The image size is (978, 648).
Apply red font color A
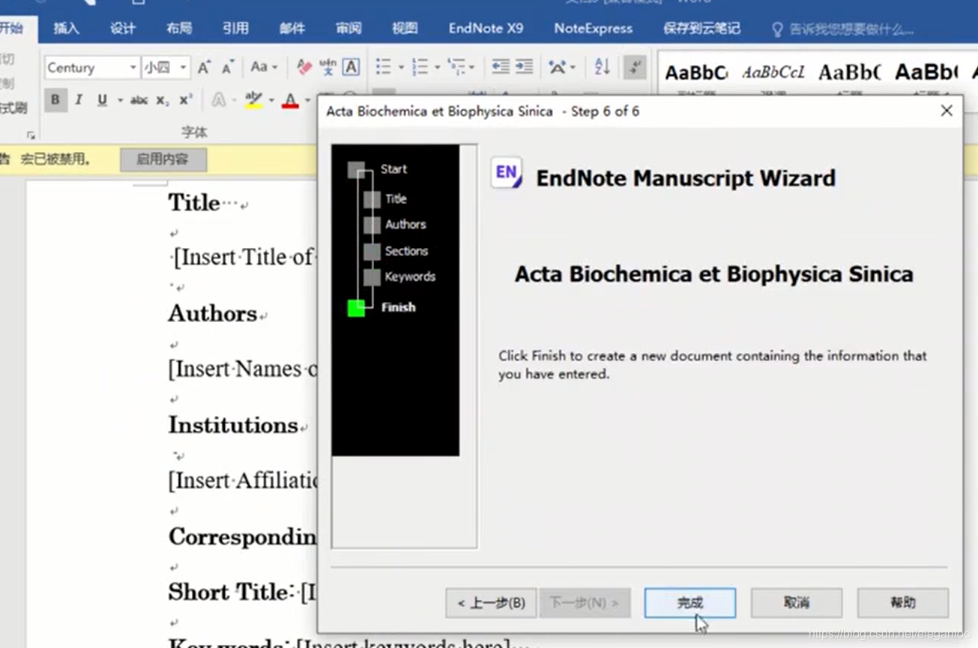[291, 100]
